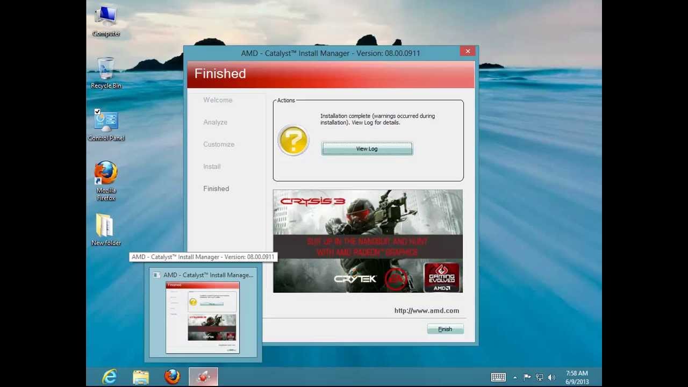Click the AMD Catalyst installer taskbar button
The width and height of the screenshot is (688, 387).
(203, 377)
